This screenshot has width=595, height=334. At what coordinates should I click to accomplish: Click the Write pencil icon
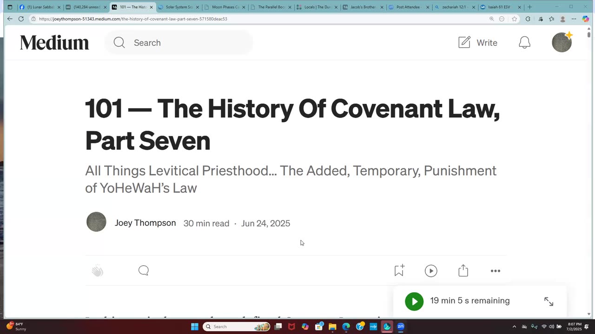coord(464,42)
